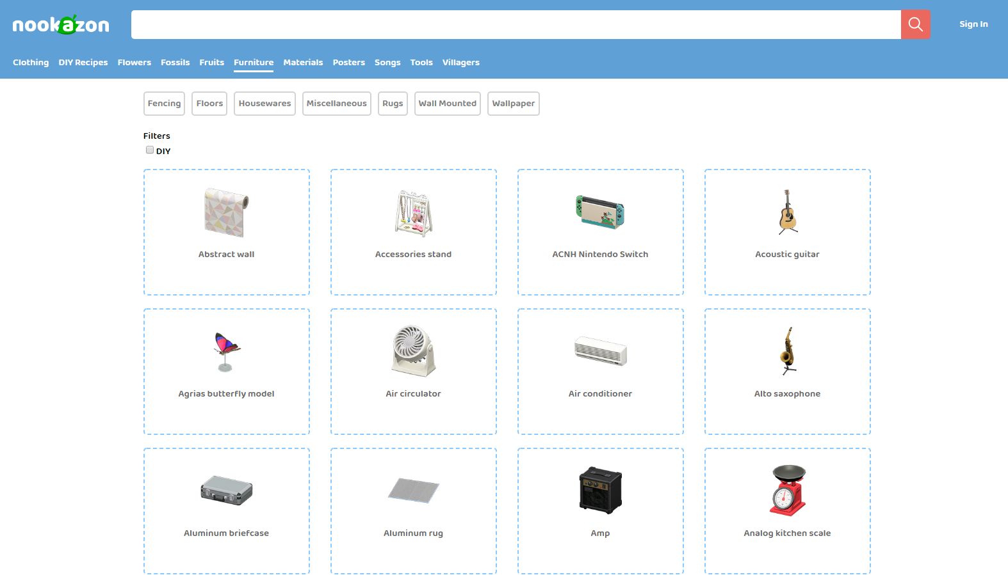Filter furniture by Rugs

pos(393,104)
